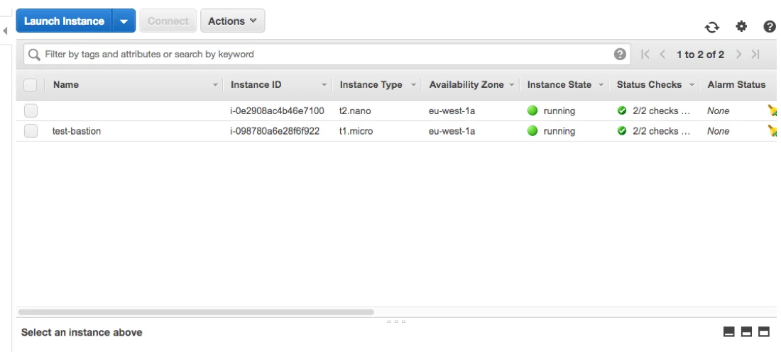The height and width of the screenshot is (352, 781).
Task: Open the Instance State column dropdown arrow
Action: pos(601,85)
